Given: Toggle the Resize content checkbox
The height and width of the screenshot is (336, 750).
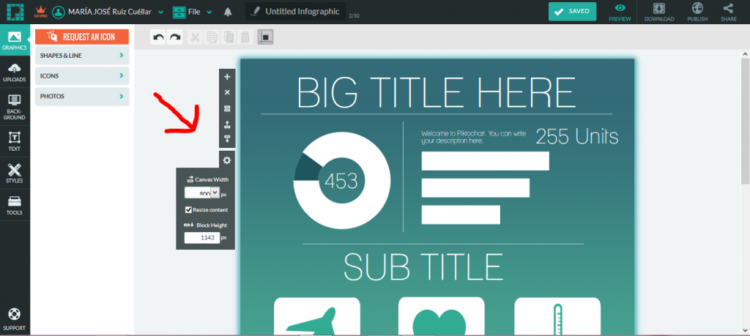Looking at the screenshot, I should click(188, 209).
